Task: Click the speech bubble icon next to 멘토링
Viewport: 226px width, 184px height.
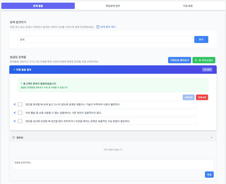Action: 14,138
